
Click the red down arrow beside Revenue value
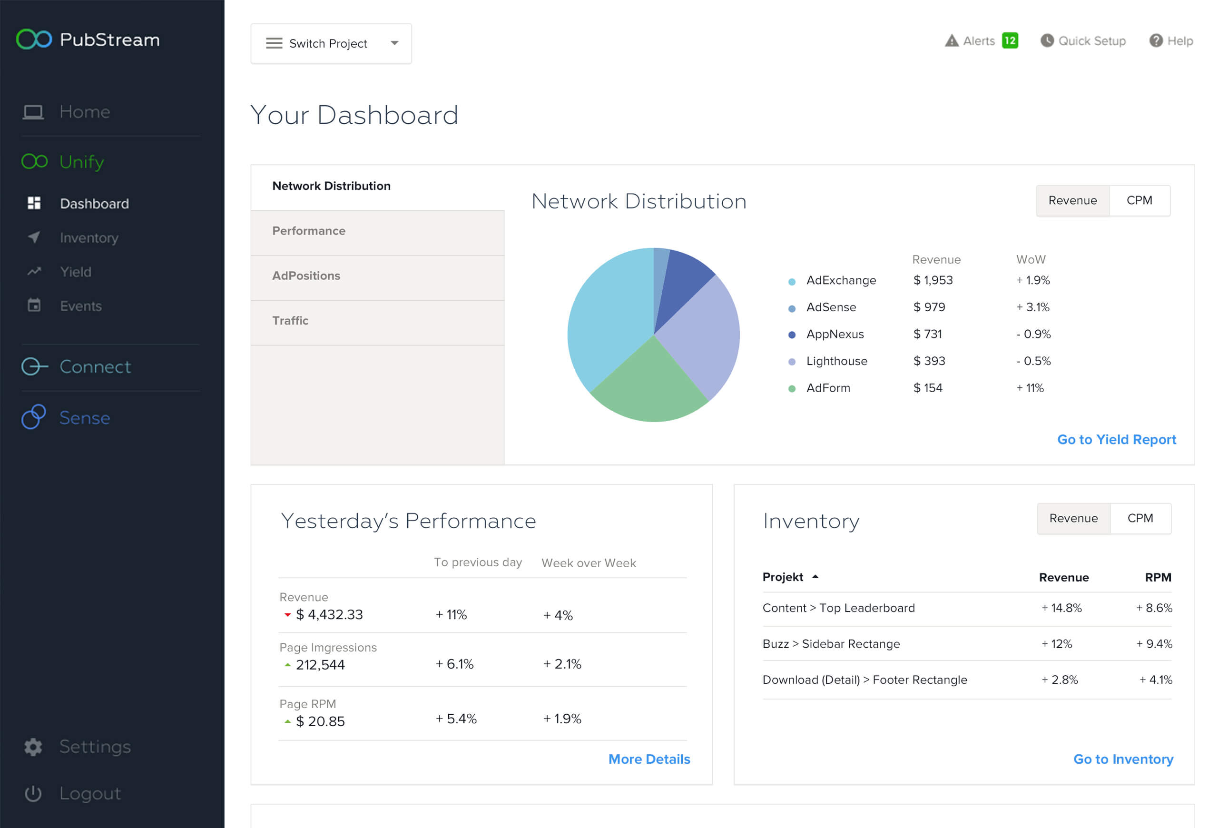(287, 615)
